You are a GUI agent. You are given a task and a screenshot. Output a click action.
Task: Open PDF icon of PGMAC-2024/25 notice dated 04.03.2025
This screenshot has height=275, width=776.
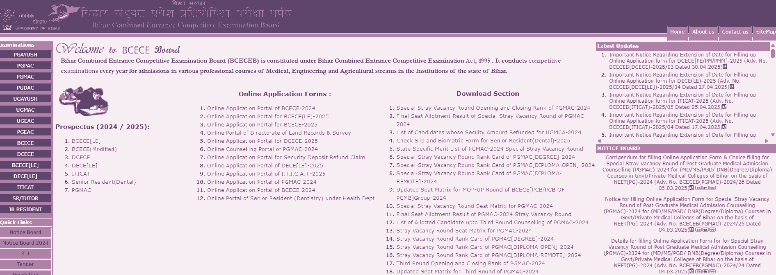coord(692,230)
